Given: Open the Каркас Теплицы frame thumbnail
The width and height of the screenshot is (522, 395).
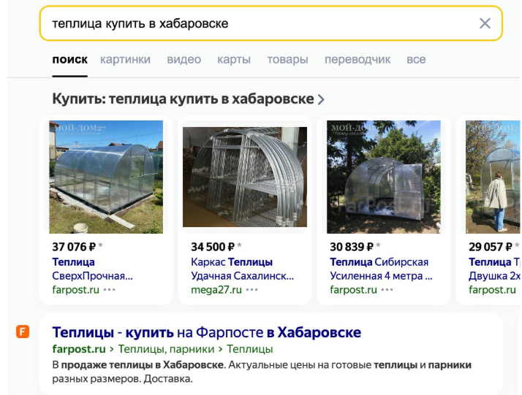Looking at the screenshot, I should [x=245, y=177].
